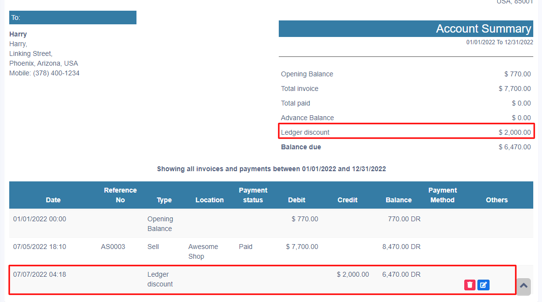Click the Awesome Shop location cell
The image size is (542, 302).
tap(203, 251)
